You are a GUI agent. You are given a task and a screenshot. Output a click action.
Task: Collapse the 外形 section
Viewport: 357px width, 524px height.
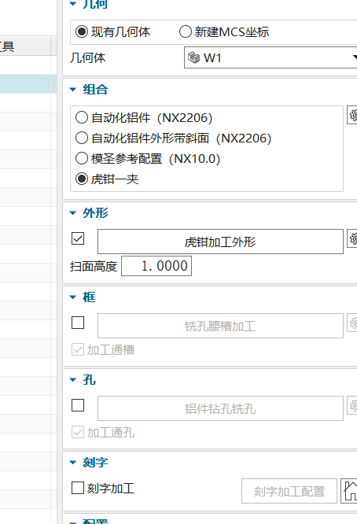pyautogui.click(x=73, y=213)
